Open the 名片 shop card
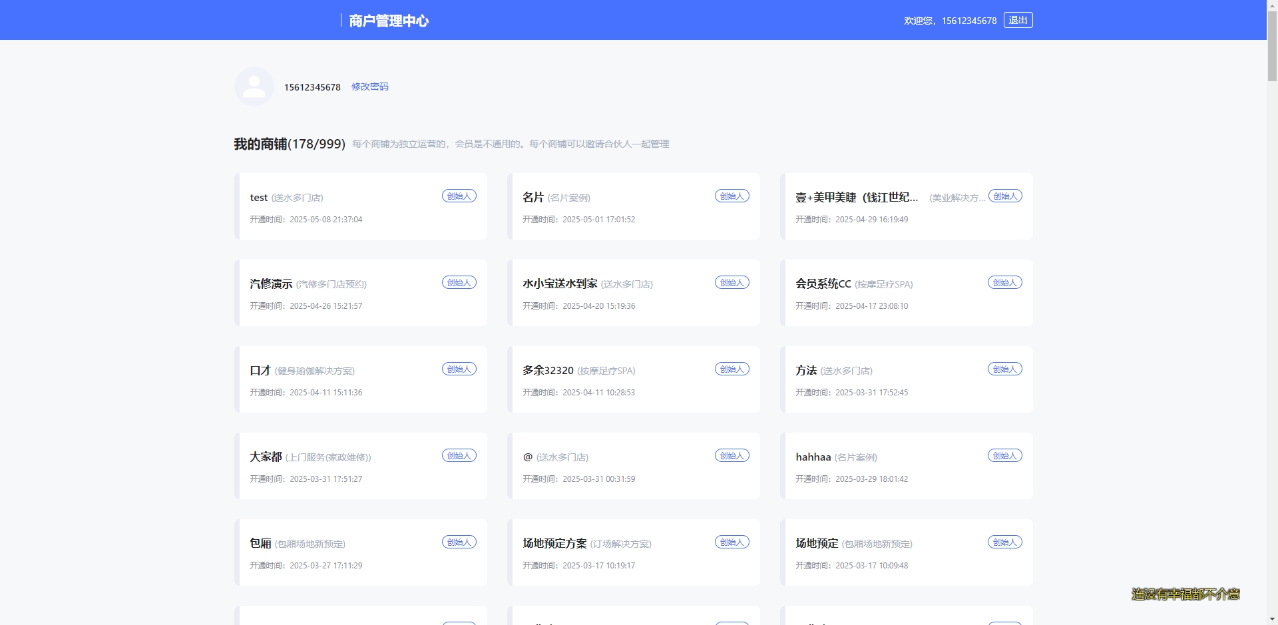The image size is (1278, 625). pos(636,206)
